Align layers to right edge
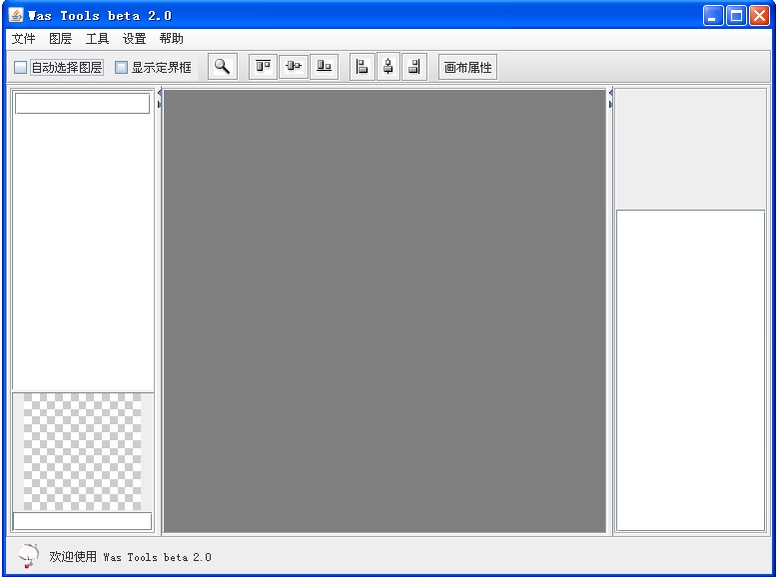Viewport: 778px width, 577px height. coord(414,67)
